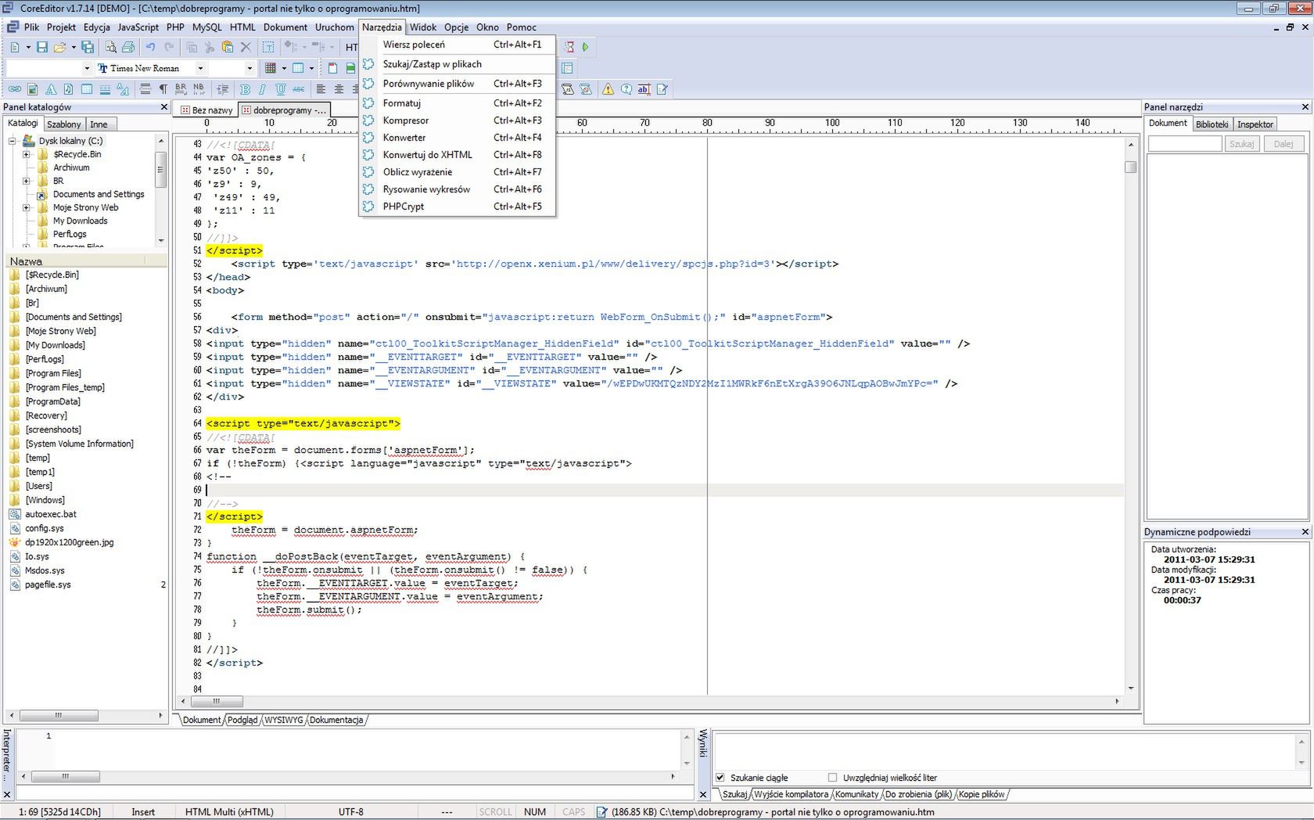Click the Save All icon
1314x820 pixels.
pyautogui.click(x=88, y=48)
